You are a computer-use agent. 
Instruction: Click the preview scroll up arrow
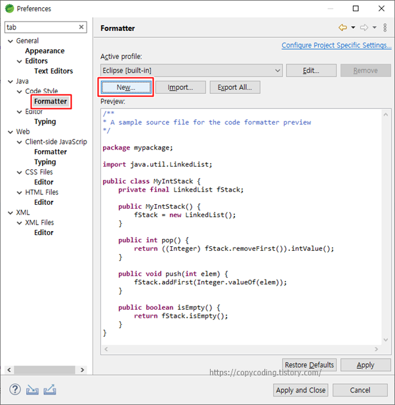coord(386,114)
